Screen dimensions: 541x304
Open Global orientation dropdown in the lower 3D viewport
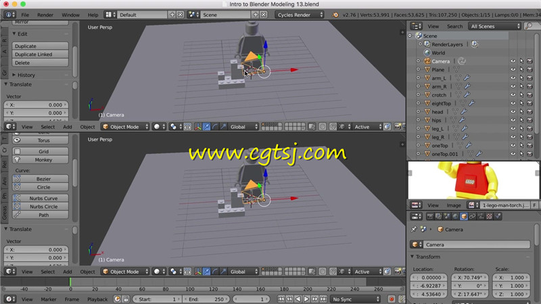coord(243,272)
